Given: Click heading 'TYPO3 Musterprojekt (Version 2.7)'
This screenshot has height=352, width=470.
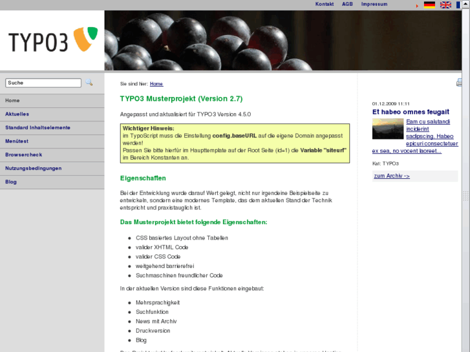Looking at the screenshot, I should pos(182,99).
